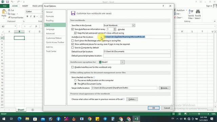Select the Format Painter brush

pyautogui.click(x=9, y=17)
